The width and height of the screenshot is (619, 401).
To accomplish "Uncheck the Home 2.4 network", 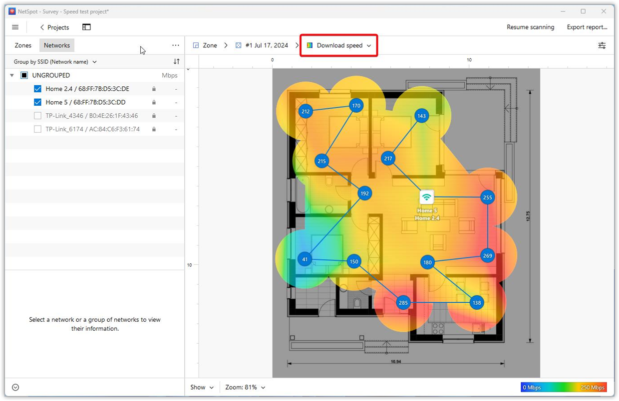I will (x=37, y=88).
